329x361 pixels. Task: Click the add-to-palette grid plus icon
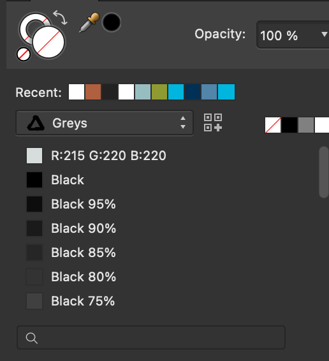pos(213,122)
